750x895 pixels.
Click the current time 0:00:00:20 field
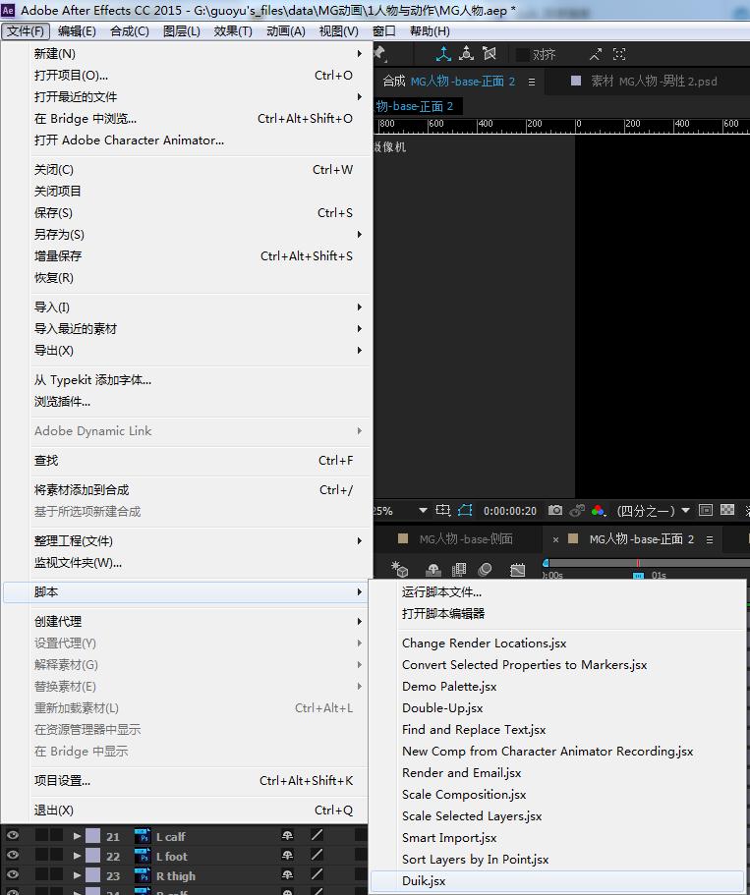click(510, 511)
